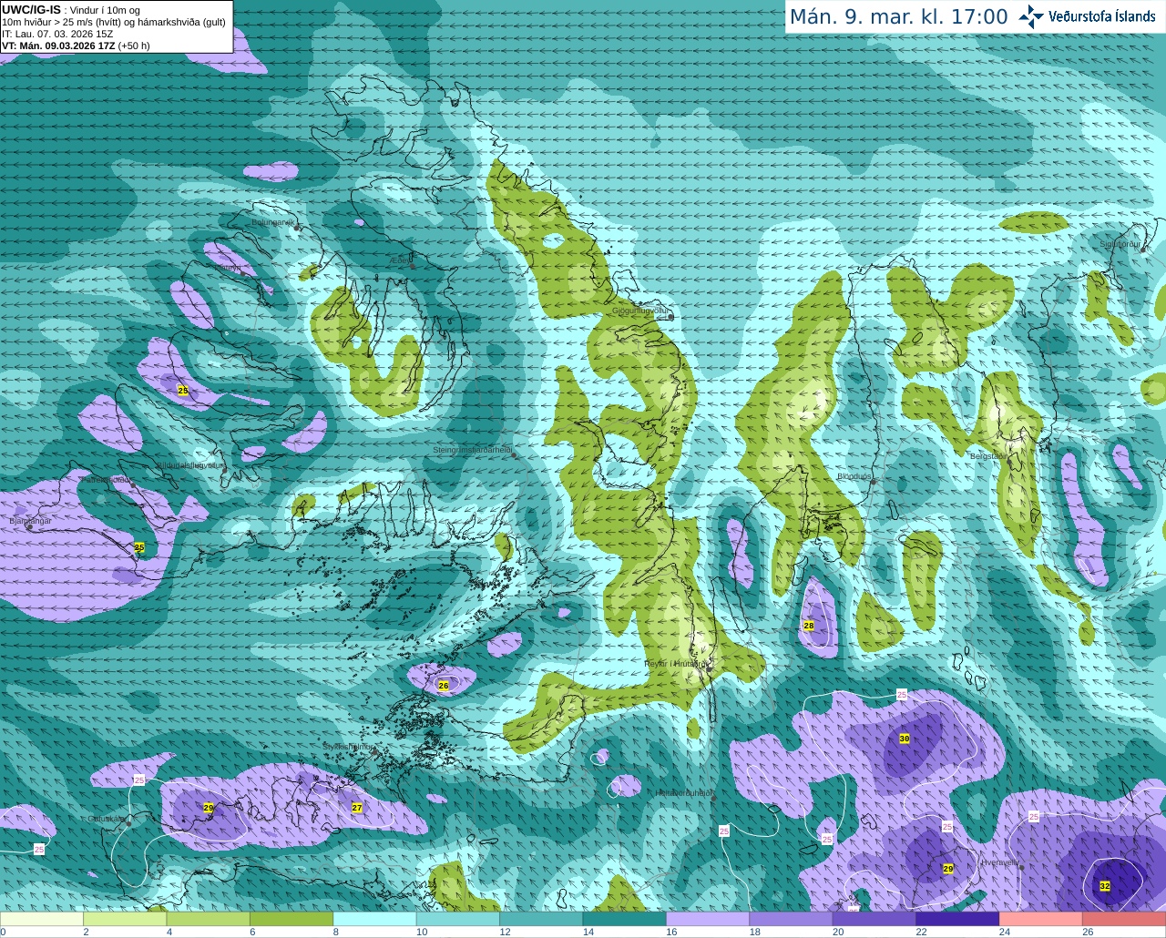Click the Stykkishólmur station label

point(347,746)
